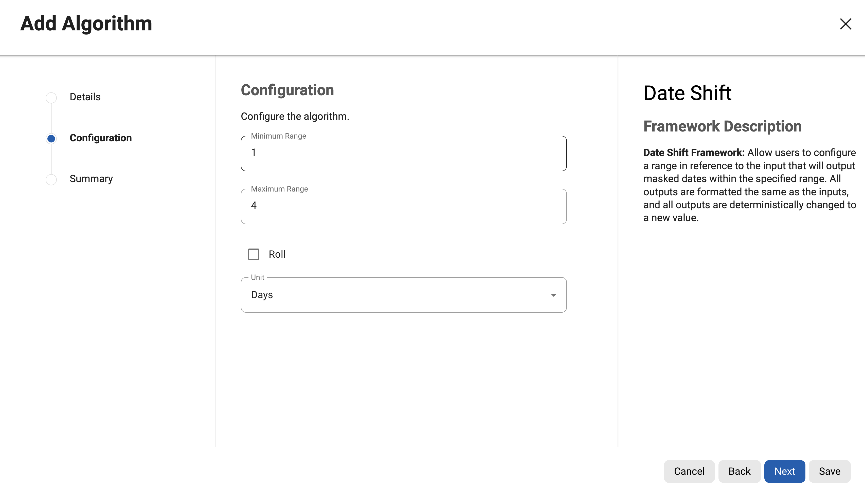Click the Date Shift title

[x=687, y=93]
